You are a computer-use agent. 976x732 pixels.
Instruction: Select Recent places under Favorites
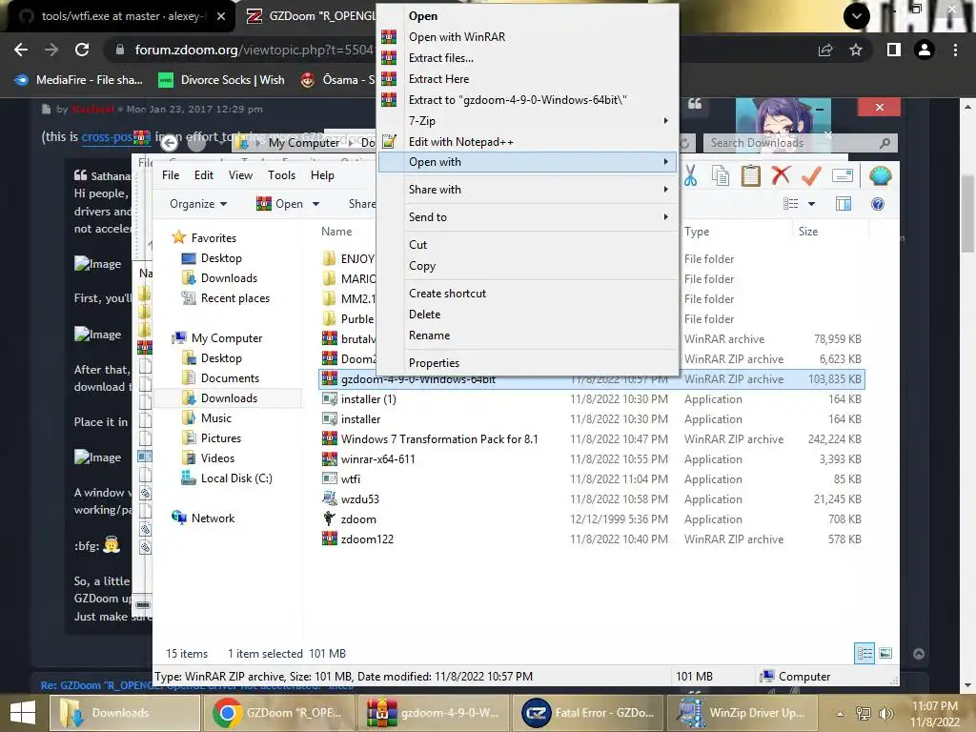(226, 298)
